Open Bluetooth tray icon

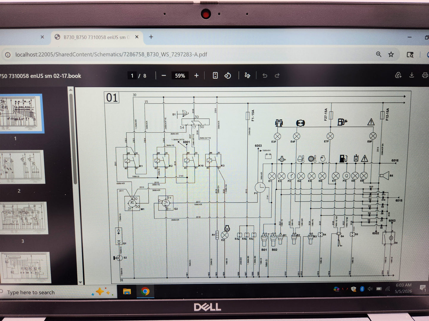pos(362,289)
